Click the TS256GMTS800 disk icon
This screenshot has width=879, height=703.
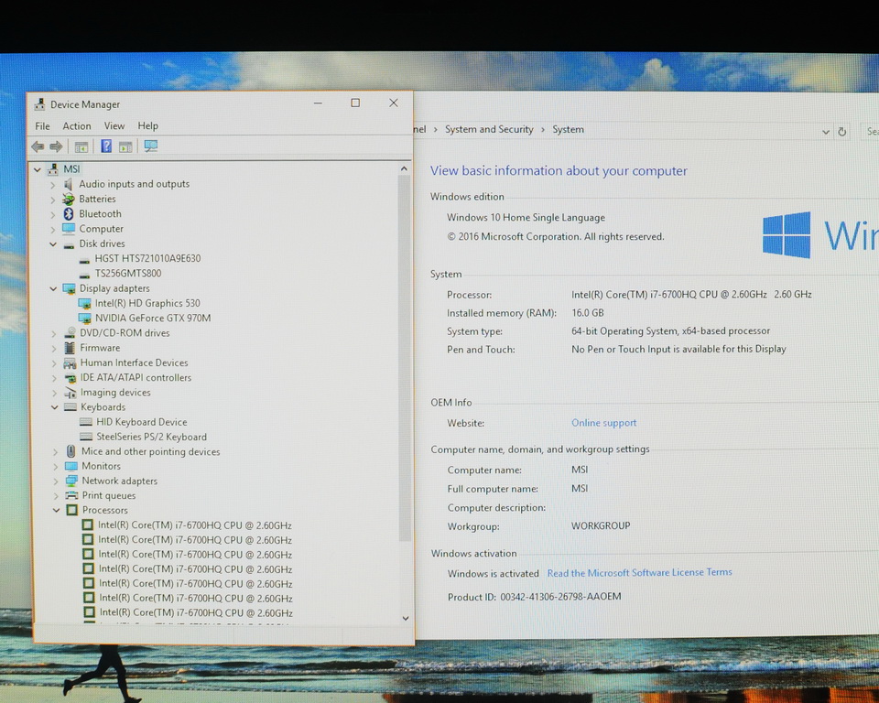click(x=84, y=274)
